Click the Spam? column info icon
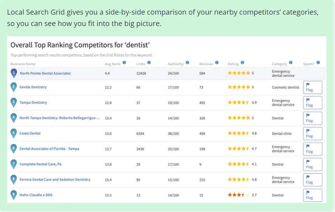 coord(318,63)
